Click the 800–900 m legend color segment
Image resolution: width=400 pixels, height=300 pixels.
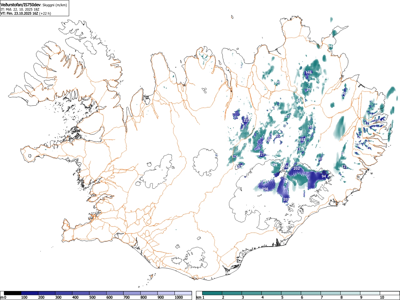[x=149, y=293]
